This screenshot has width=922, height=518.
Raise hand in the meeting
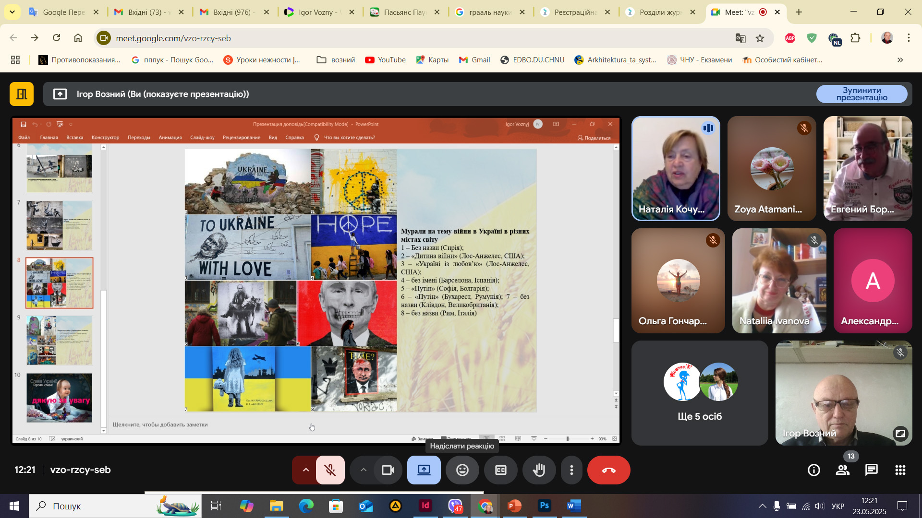[539, 470]
